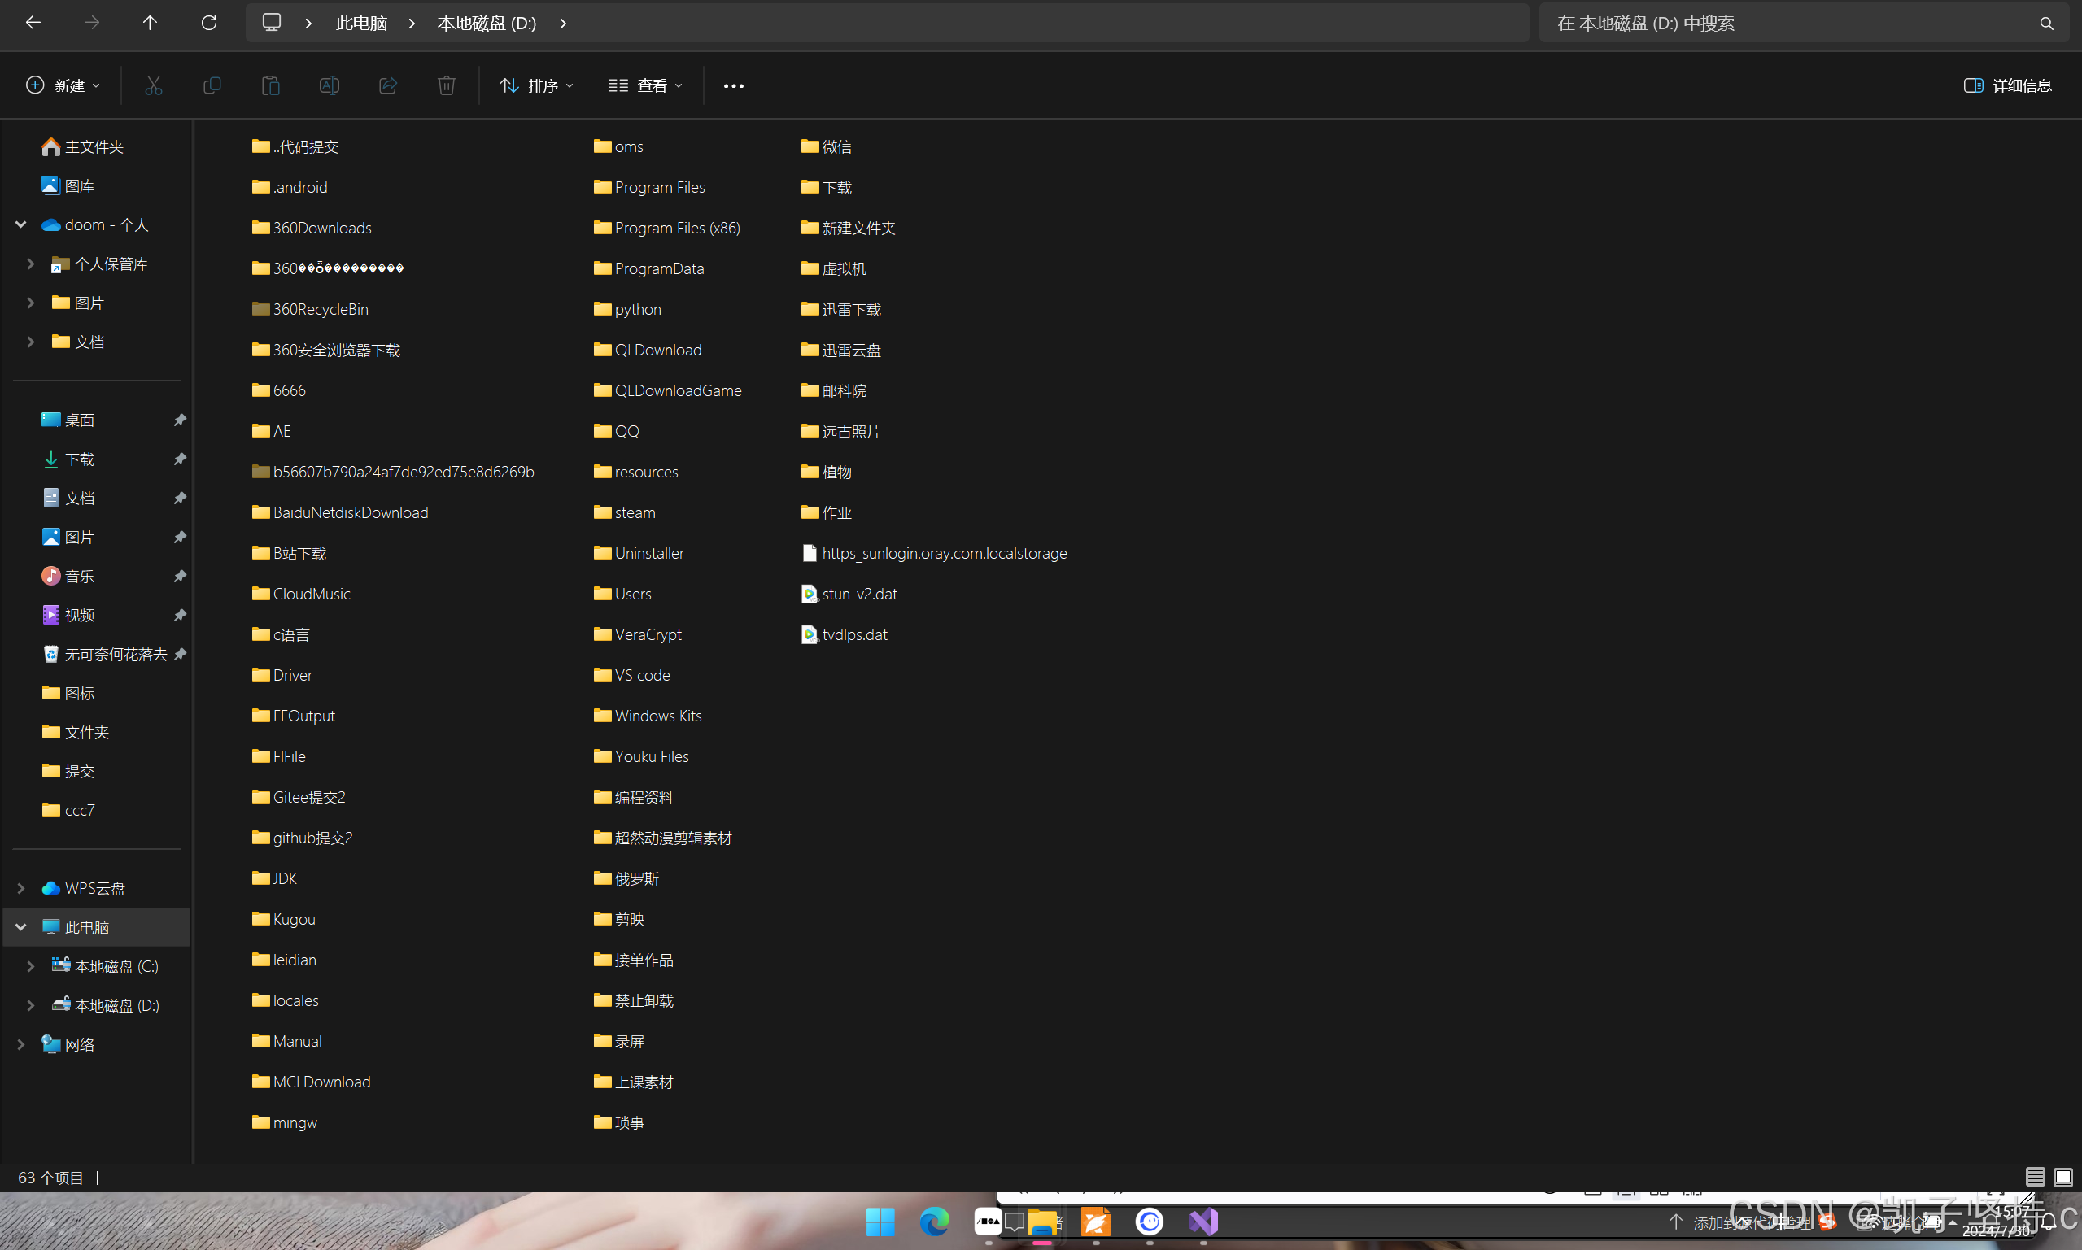2082x1250 pixels.
Task: Navigate up one folder level
Action: coord(150,23)
